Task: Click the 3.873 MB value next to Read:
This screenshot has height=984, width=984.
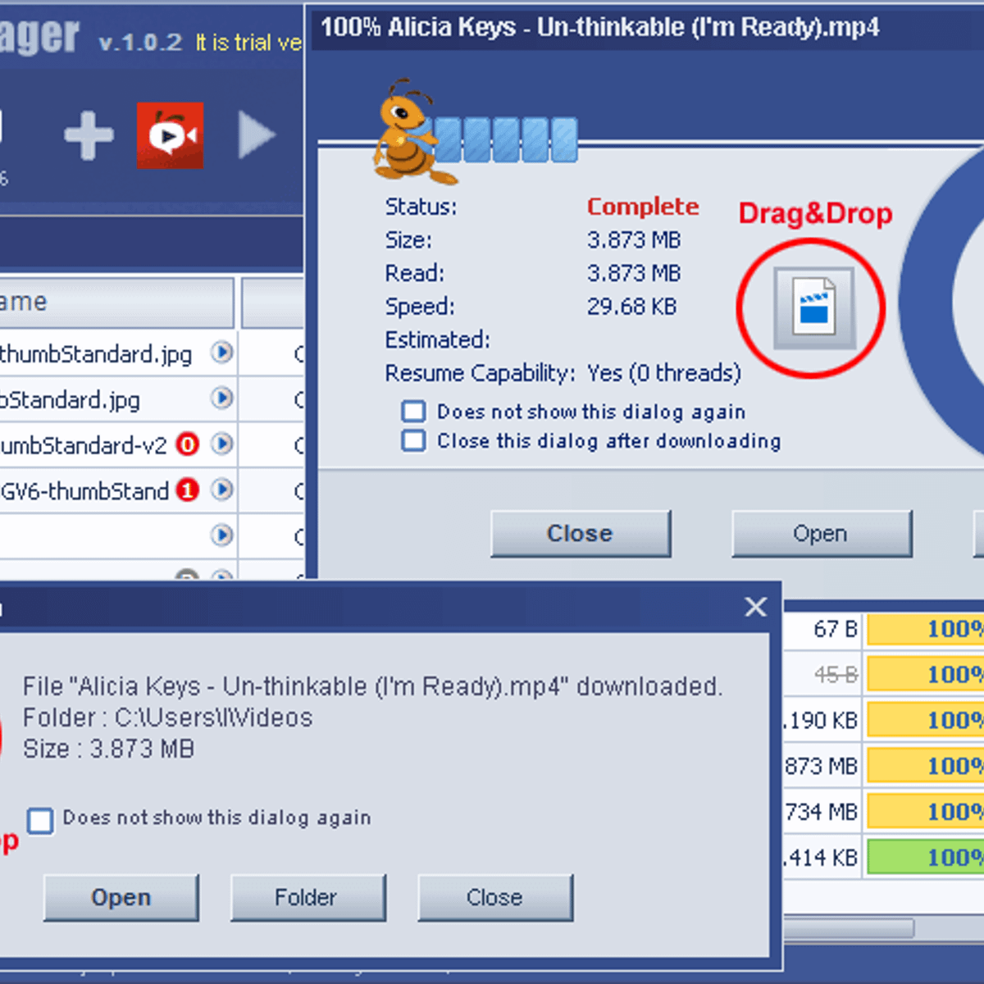Action: pyautogui.click(x=634, y=273)
